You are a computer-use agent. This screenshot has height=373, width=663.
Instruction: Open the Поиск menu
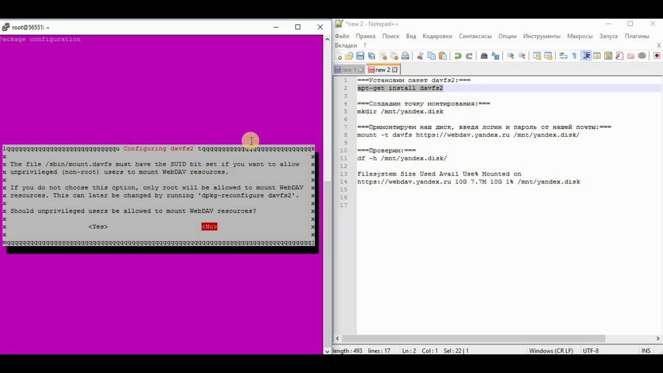tap(391, 36)
